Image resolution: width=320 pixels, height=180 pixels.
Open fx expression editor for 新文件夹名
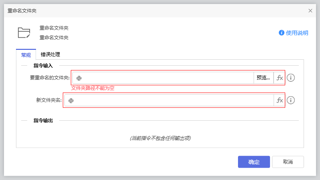pyautogui.click(x=280, y=100)
